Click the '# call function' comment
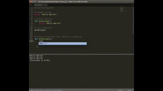 tap(43, 28)
